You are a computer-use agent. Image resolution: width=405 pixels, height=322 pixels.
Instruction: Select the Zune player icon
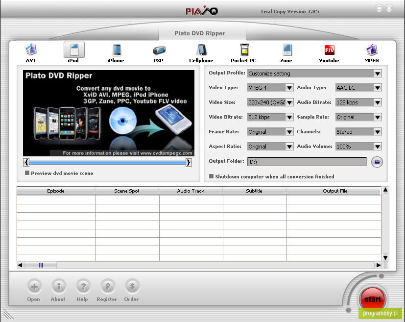287,50
